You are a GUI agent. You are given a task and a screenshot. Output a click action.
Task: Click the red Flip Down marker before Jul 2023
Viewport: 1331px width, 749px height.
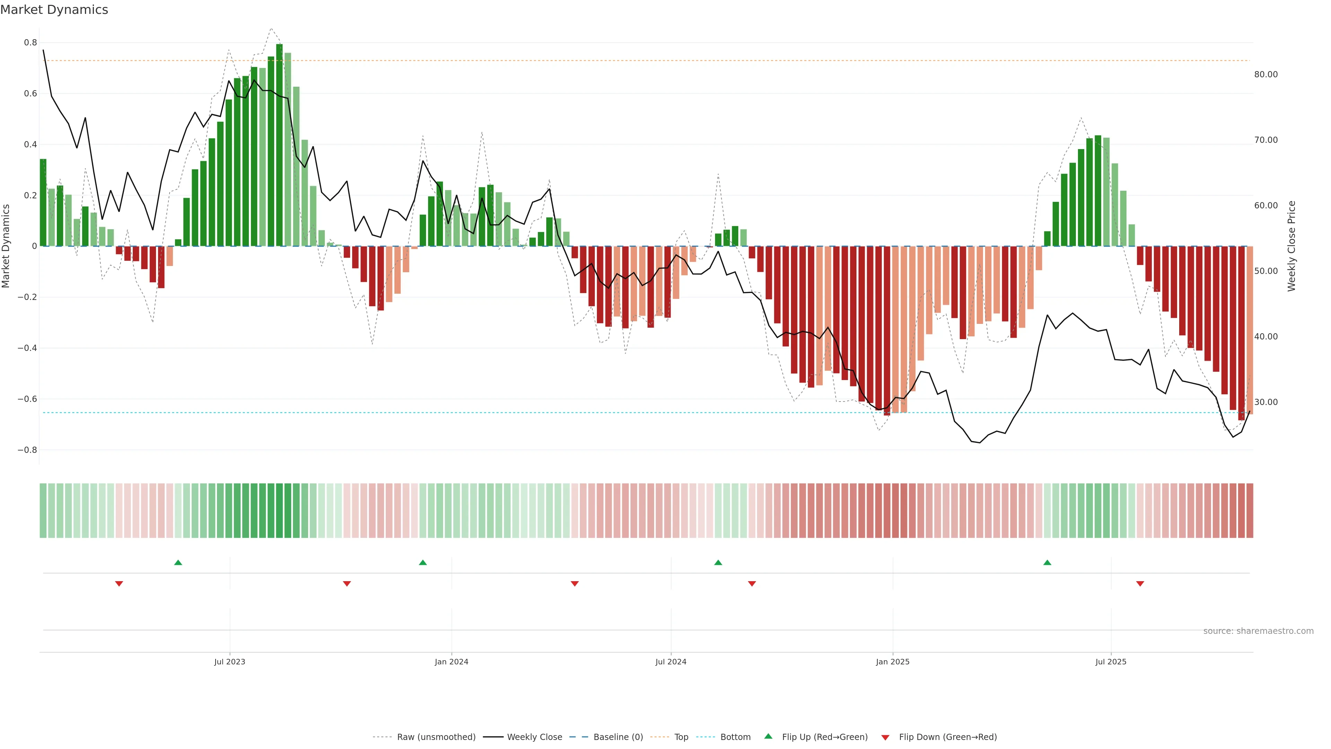(x=119, y=584)
